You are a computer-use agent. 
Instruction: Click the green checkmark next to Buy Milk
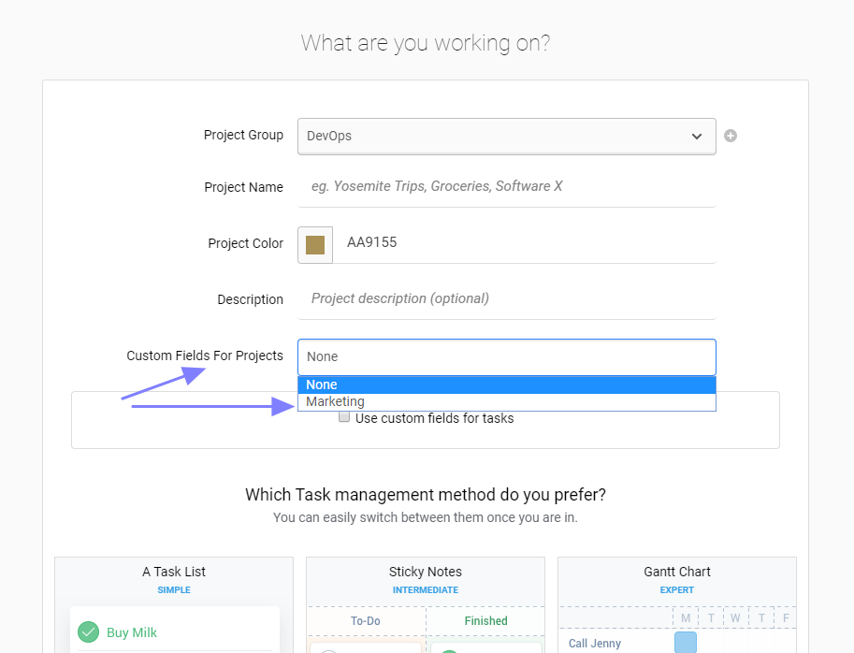88,632
